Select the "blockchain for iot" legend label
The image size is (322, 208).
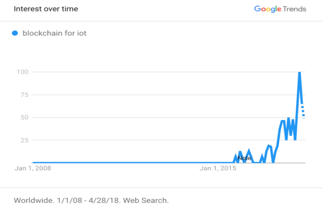54,33
